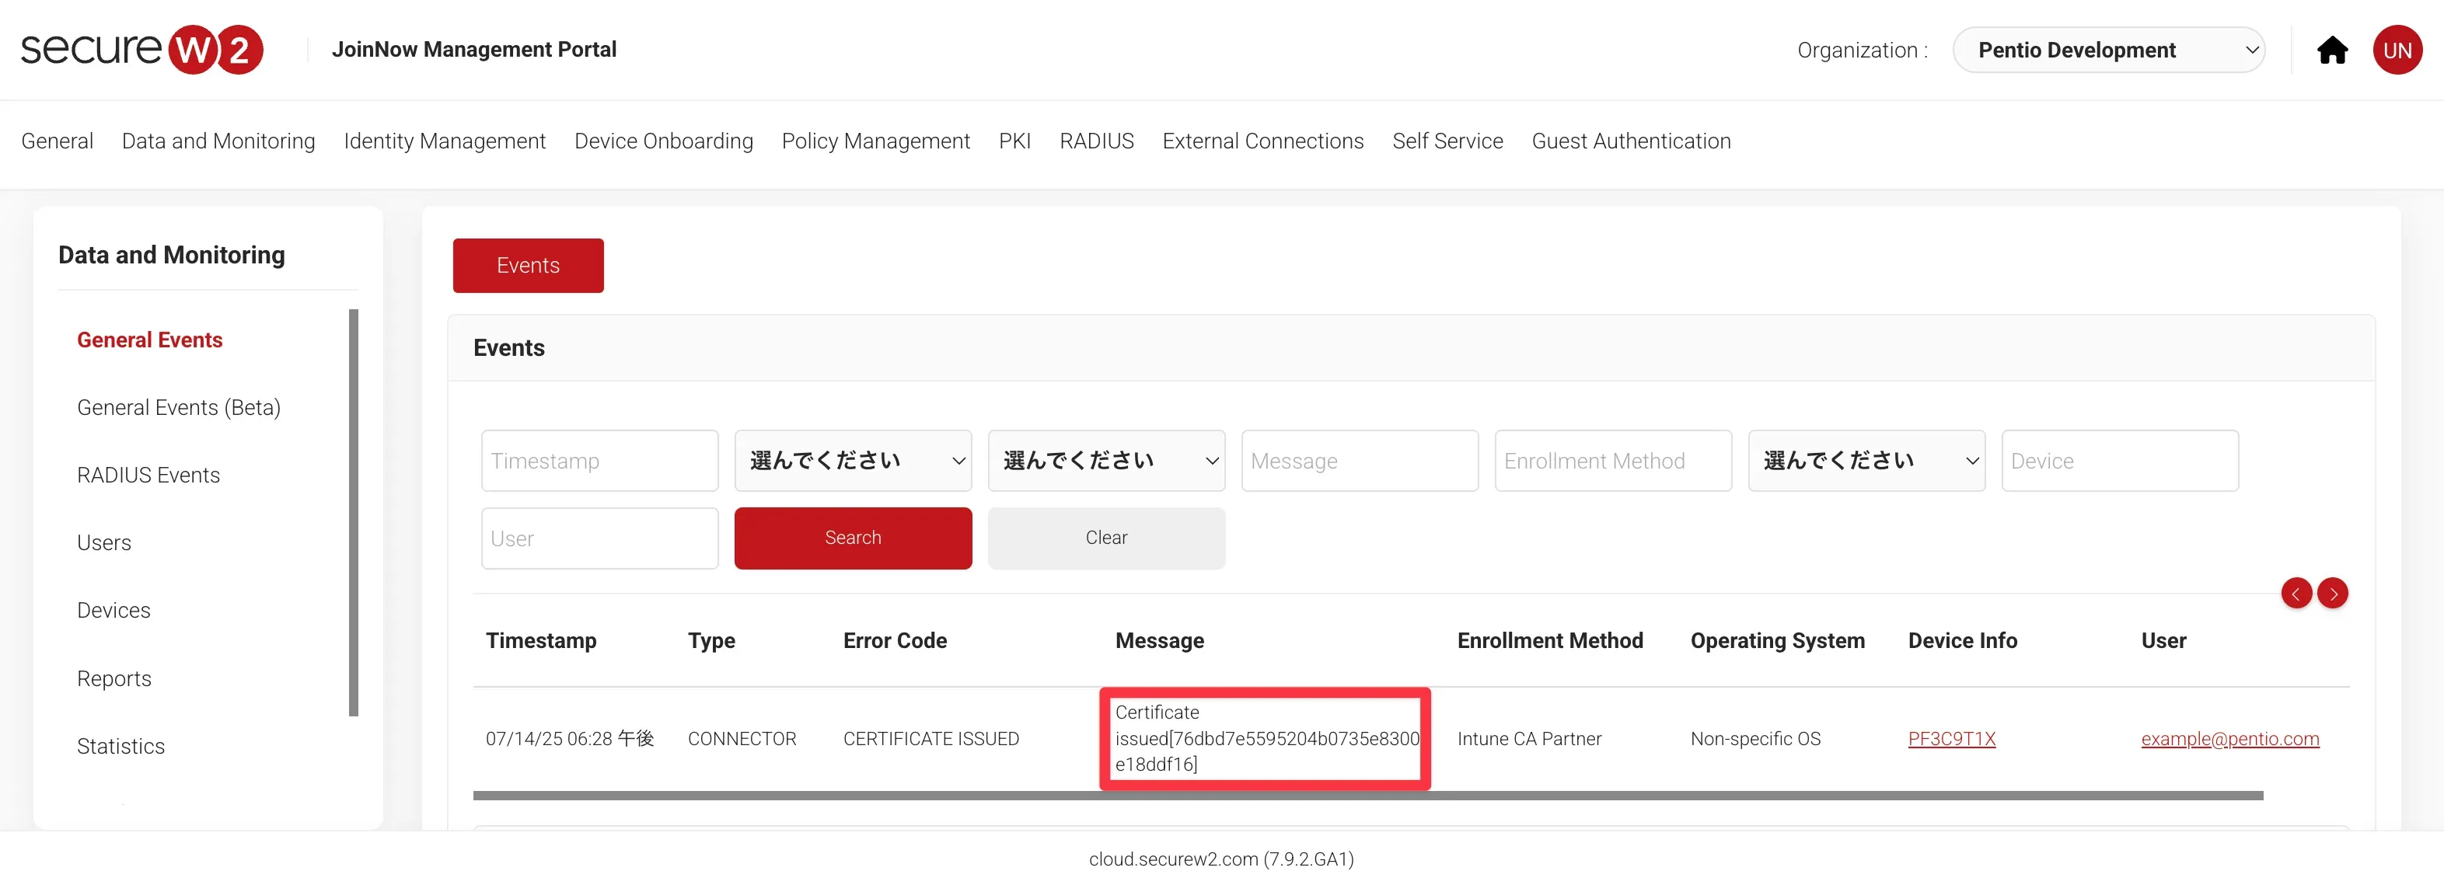2444x878 pixels.
Task: Expand the third 選んでください filter dropdown
Action: tap(1865, 461)
